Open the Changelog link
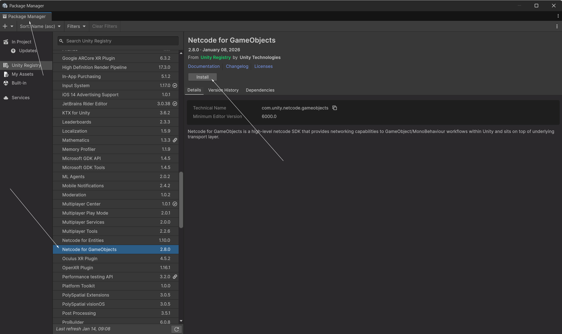This screenshot has height=334, width=562. click(x=237, y=66)
